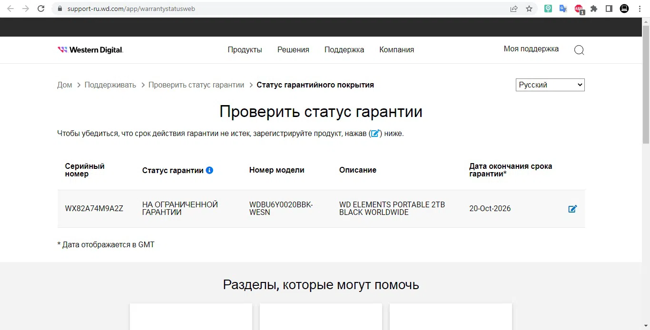Bookmark page with star icon
This screenshot has height=330, width=650.
529,9
